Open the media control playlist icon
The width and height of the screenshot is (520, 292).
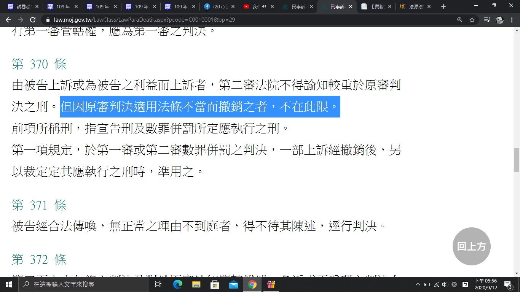[x=487, y=20]
